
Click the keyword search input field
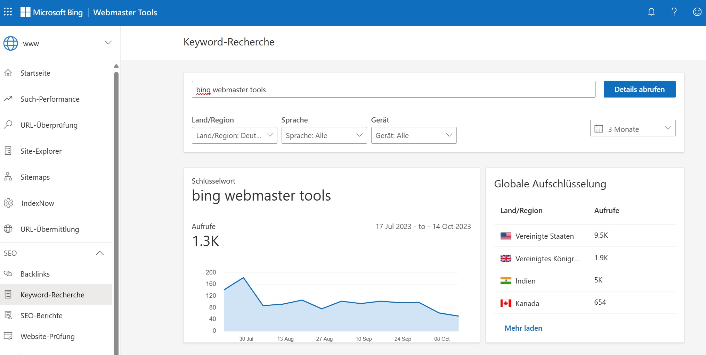point(393,89)
